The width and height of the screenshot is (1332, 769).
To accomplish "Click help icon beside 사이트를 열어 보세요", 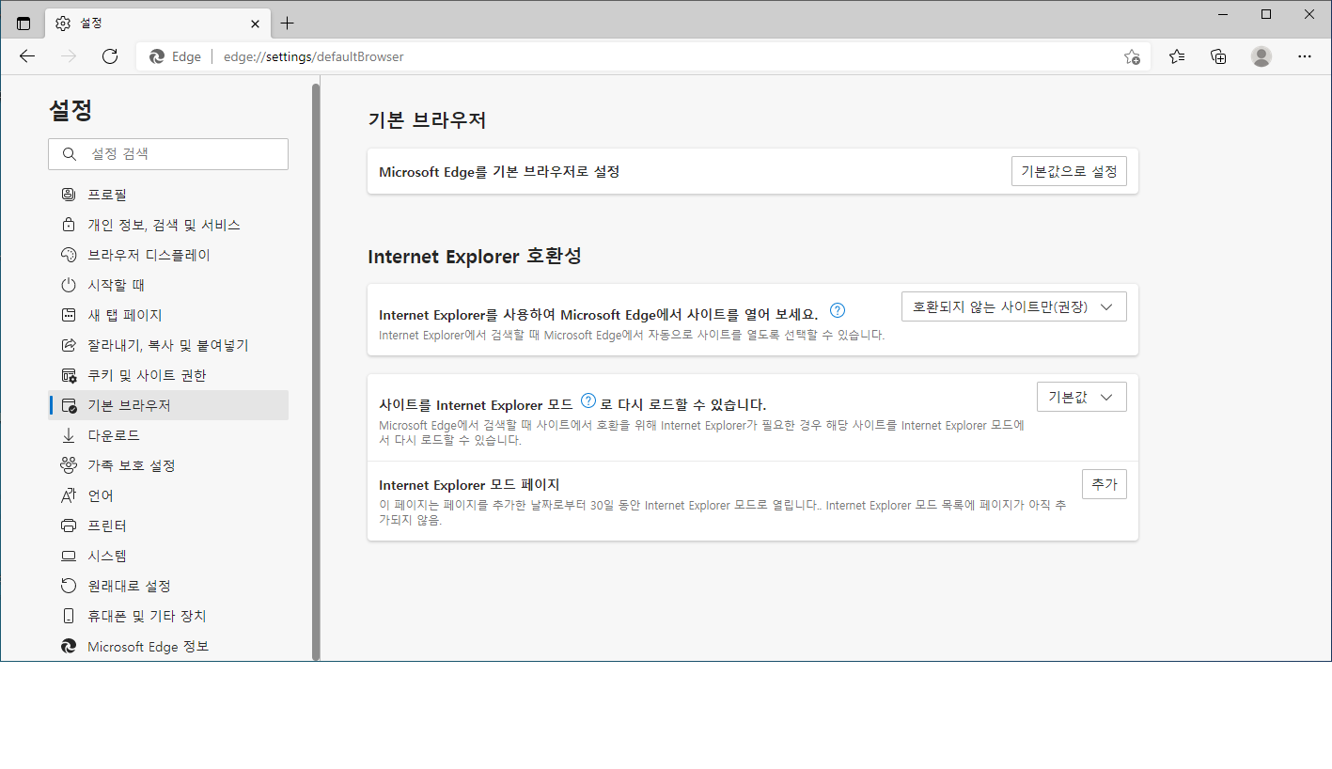I will point(838,310).
